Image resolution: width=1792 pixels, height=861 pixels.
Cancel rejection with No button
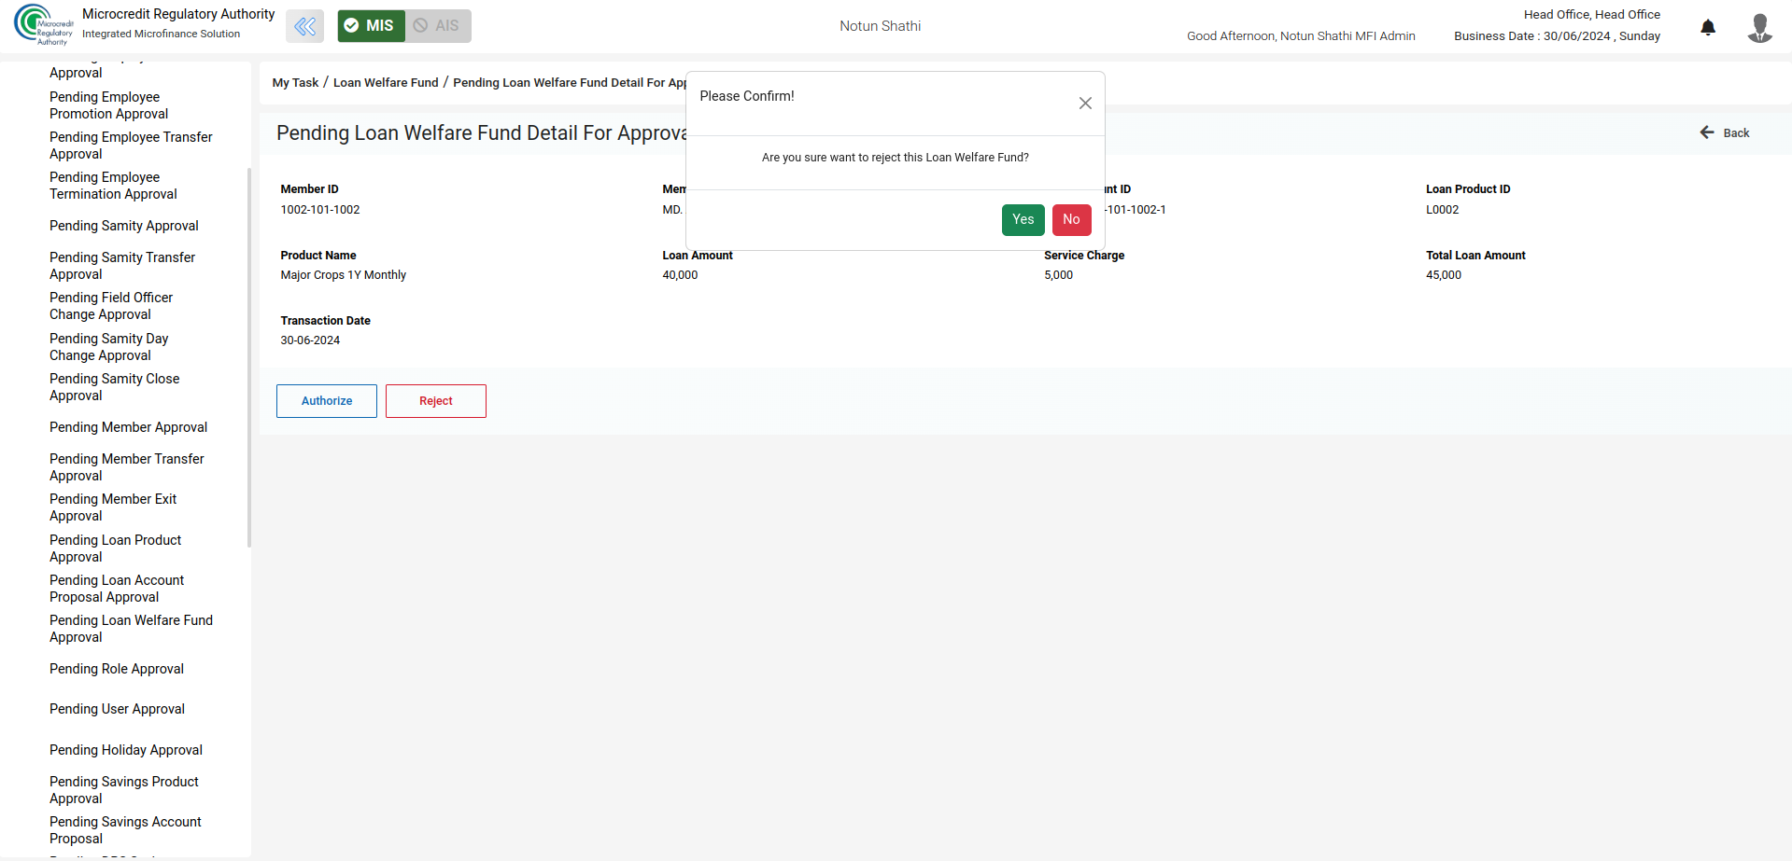pyautogui.click(x=1071, y=220)
